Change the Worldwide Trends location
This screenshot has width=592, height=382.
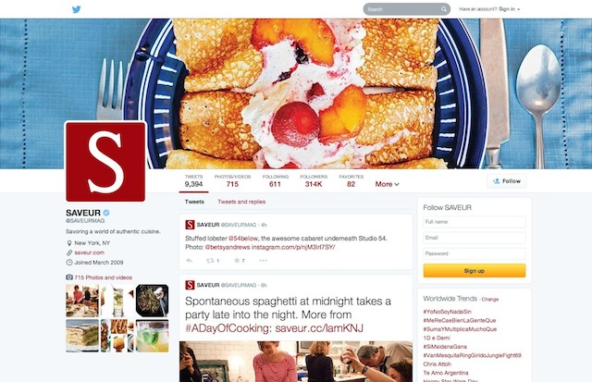pos(490,300)
